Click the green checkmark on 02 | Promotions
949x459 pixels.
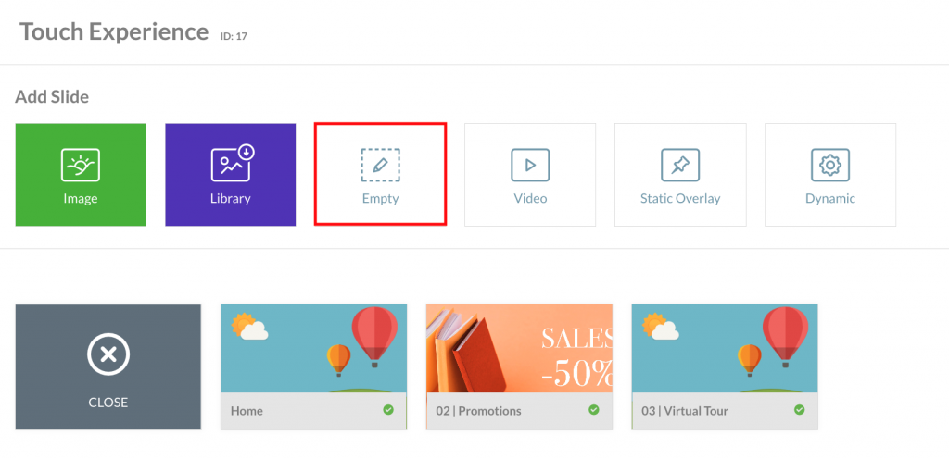click(594, 409)
